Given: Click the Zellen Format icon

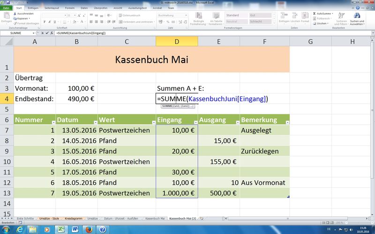Looking at the screenshot, I should point(305,16).
